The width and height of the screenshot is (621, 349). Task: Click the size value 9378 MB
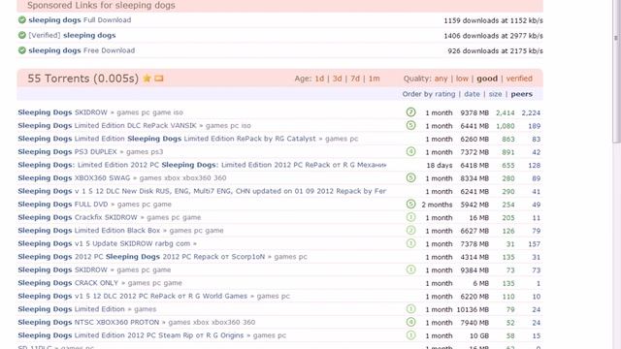pos(474,112)
